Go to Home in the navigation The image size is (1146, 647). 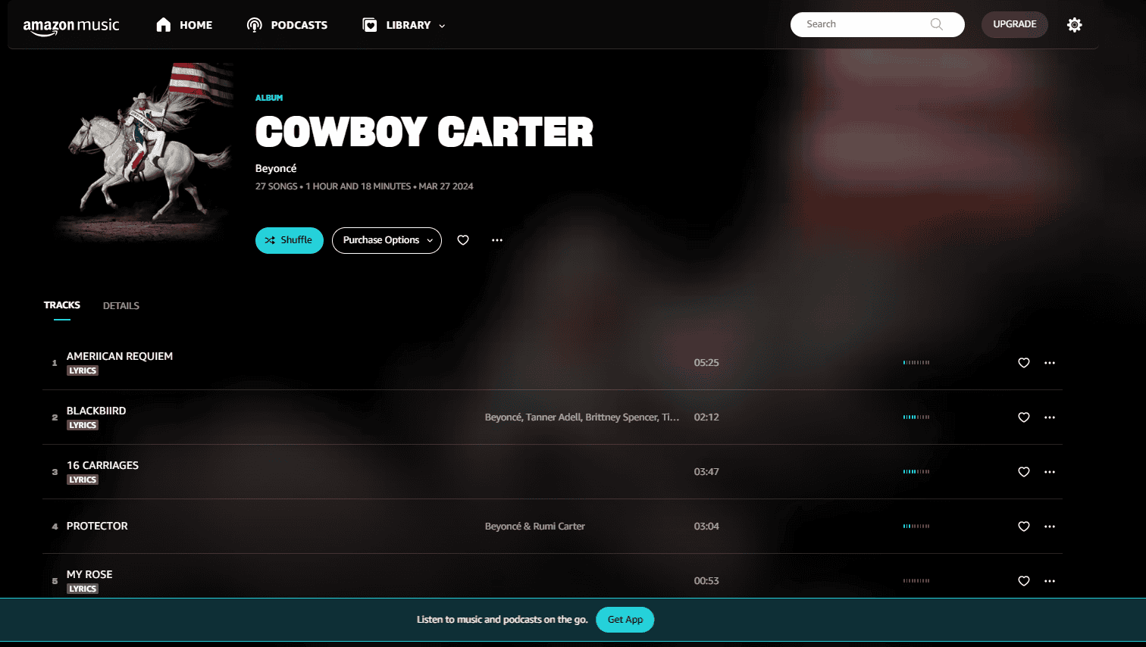tap(184, 25)
